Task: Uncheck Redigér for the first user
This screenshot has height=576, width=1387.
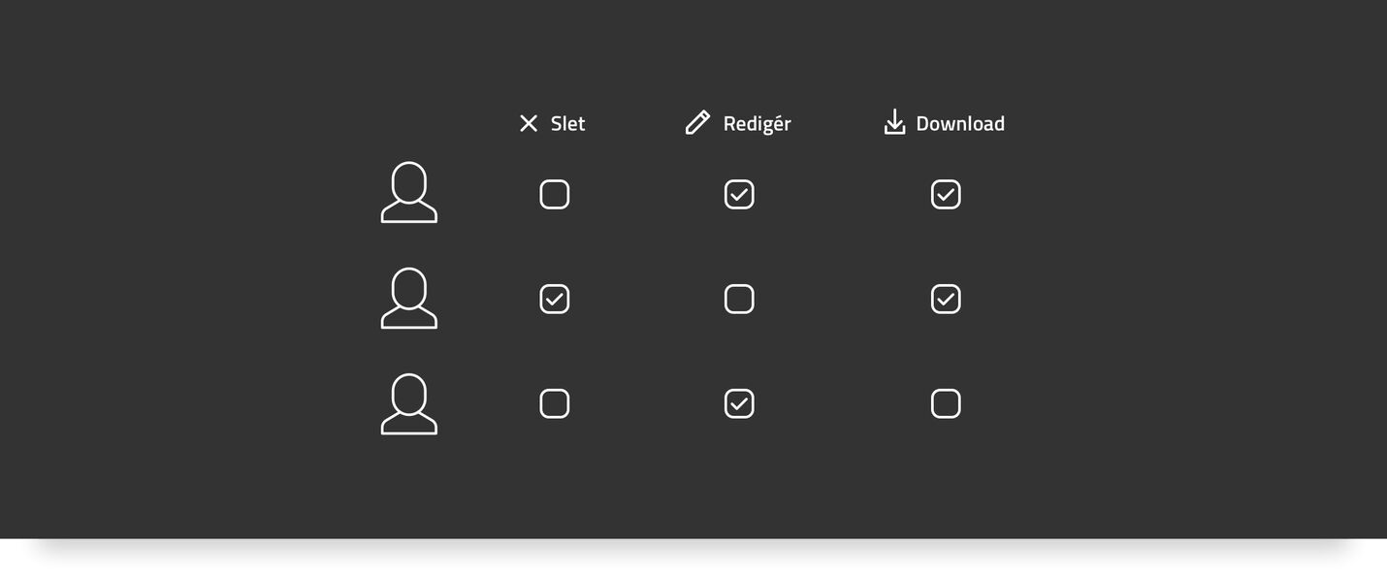Action: (739, 195)
